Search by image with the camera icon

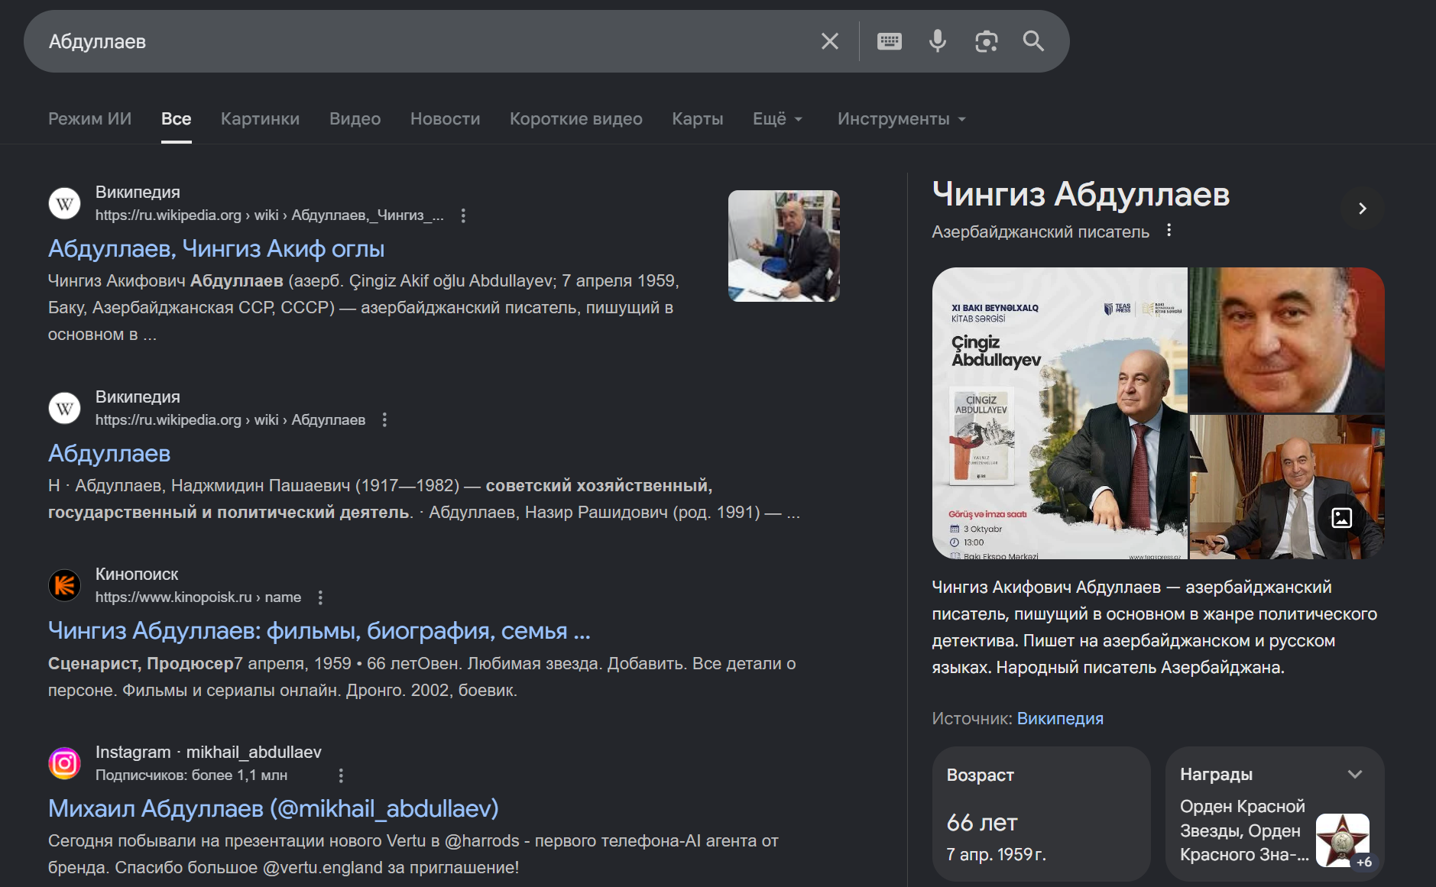986,41
